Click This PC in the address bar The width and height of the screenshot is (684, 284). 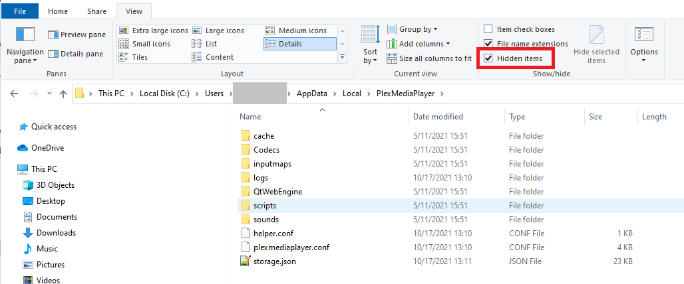tap(111, 94)
